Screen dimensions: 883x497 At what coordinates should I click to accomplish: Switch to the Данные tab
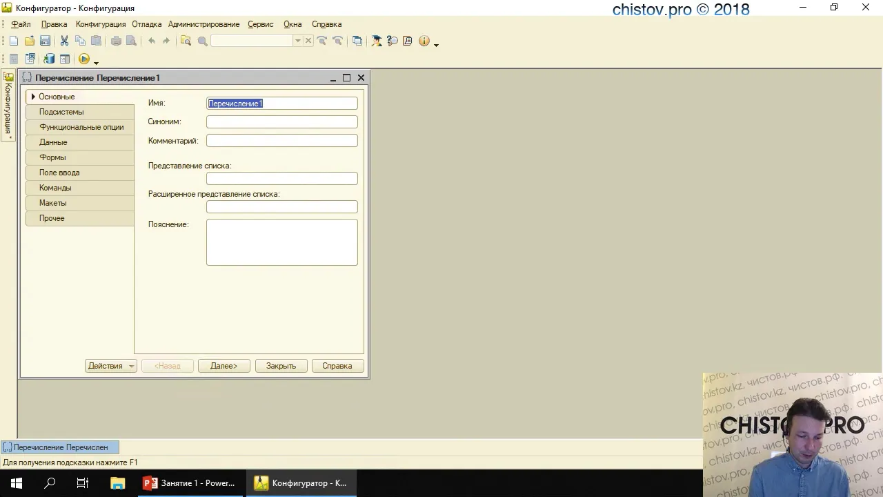[x=80, y=142]
